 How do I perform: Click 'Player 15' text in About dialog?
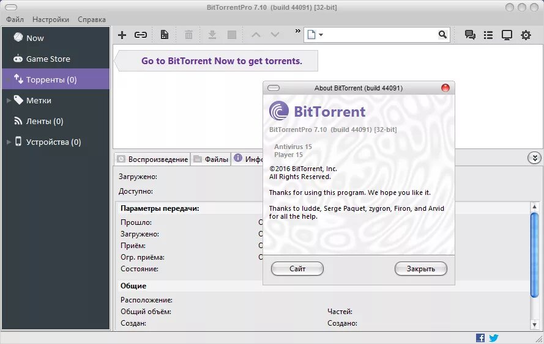288,155
